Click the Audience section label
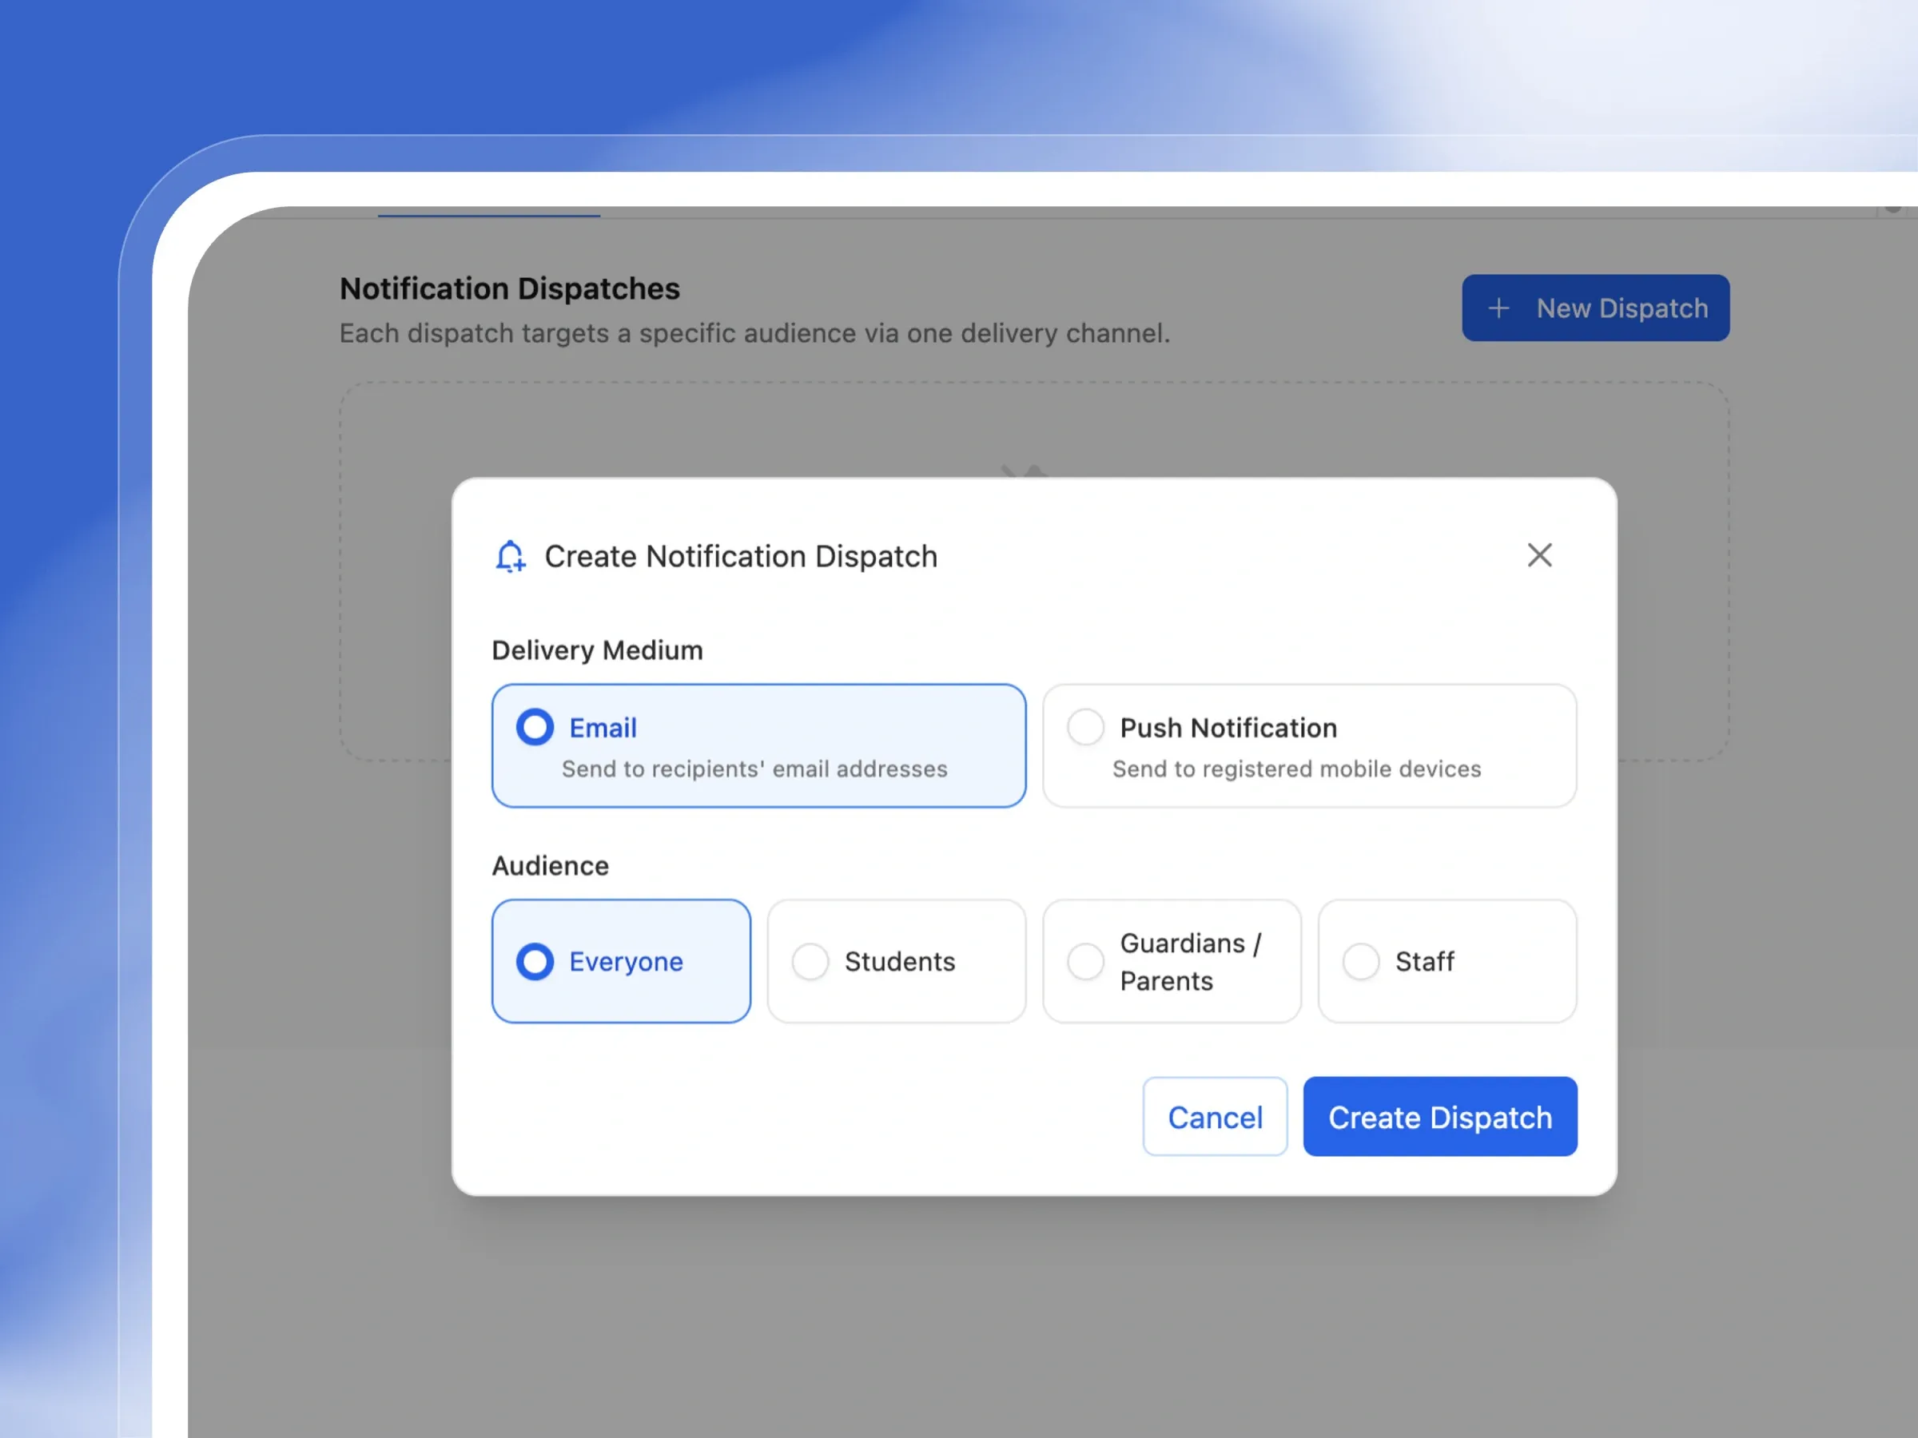 (551, 866)
